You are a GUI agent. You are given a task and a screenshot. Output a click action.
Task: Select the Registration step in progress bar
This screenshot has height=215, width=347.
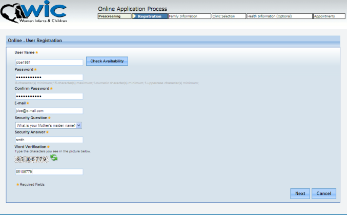(x=149, y=16)
